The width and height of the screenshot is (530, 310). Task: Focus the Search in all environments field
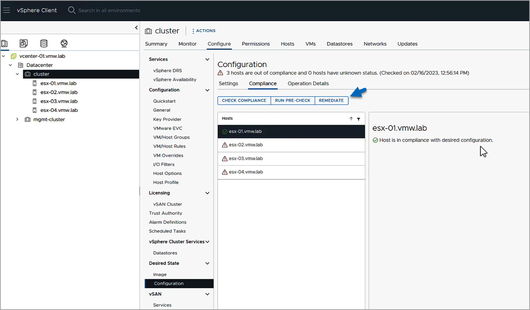click(109, 10)
